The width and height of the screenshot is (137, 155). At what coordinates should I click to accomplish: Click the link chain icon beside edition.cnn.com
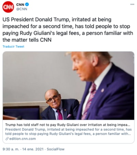click(x=7, y=139)
